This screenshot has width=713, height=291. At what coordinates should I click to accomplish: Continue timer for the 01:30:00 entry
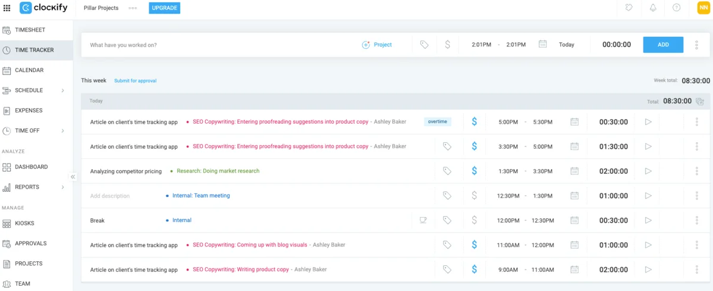tap(648, 146)
